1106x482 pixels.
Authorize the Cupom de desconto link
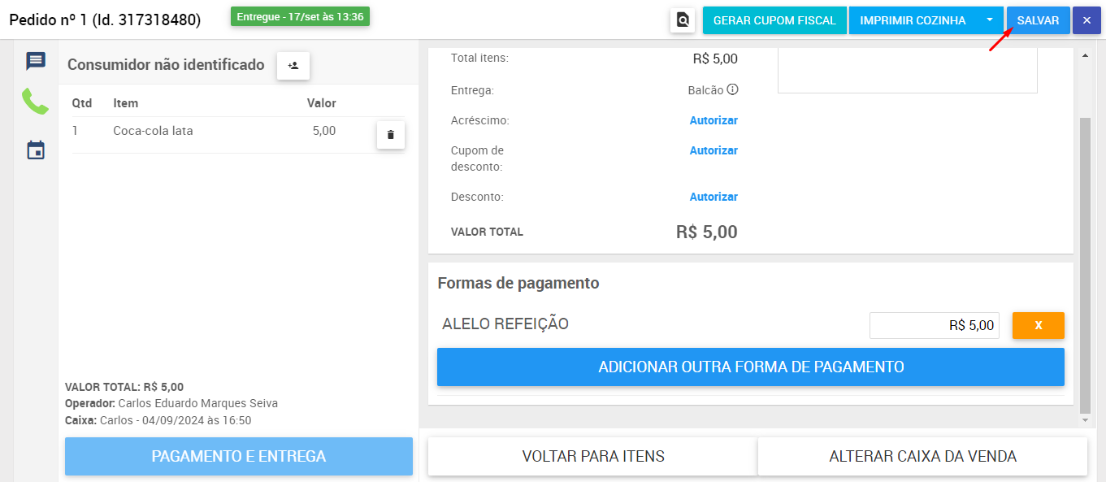713,150
